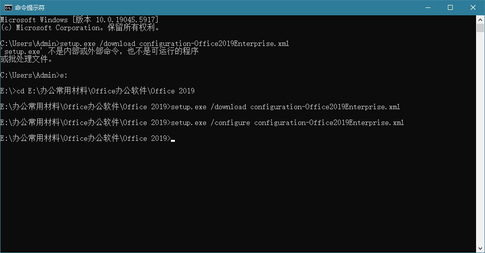Close the Command Prompt window

point(473,8)
